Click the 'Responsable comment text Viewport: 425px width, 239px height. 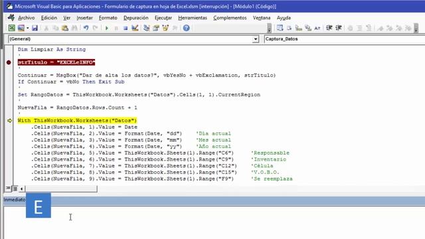(x=270, y=153)
